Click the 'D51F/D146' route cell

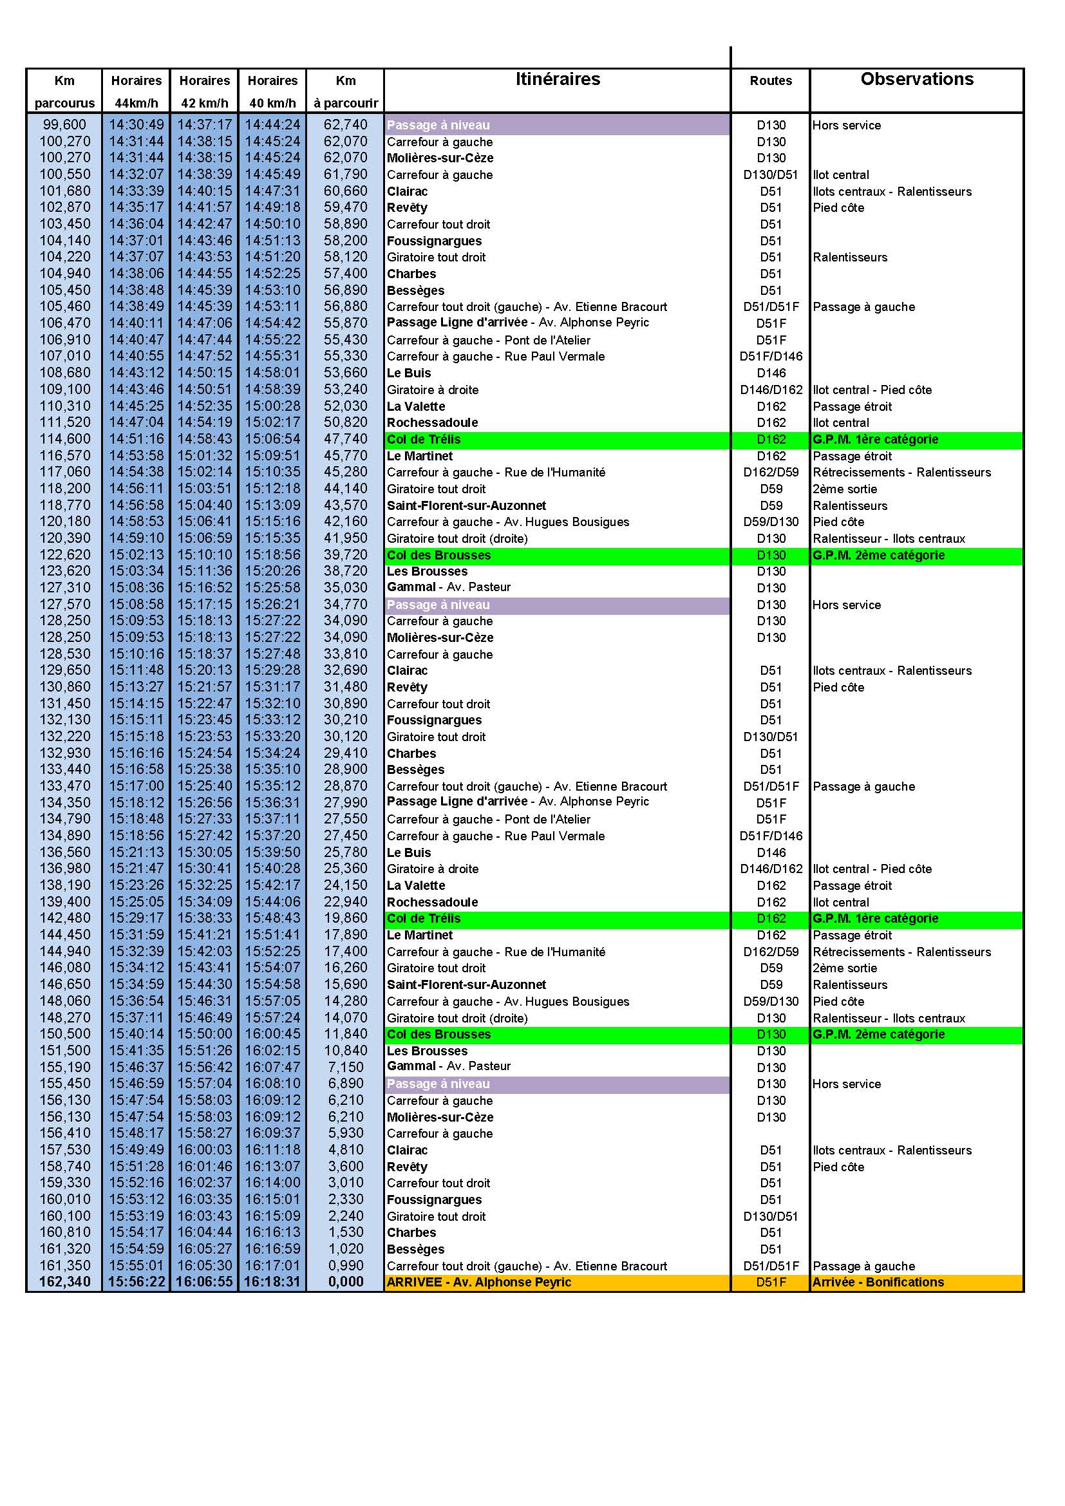770,357
